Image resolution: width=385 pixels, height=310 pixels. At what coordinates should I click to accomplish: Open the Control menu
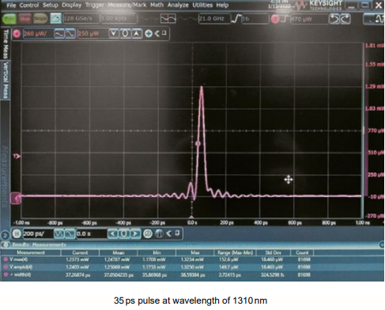click(x=29, y=5)
